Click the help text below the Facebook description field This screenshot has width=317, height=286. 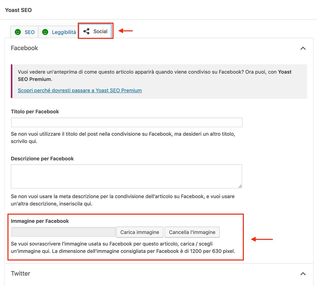pos(123,200)
